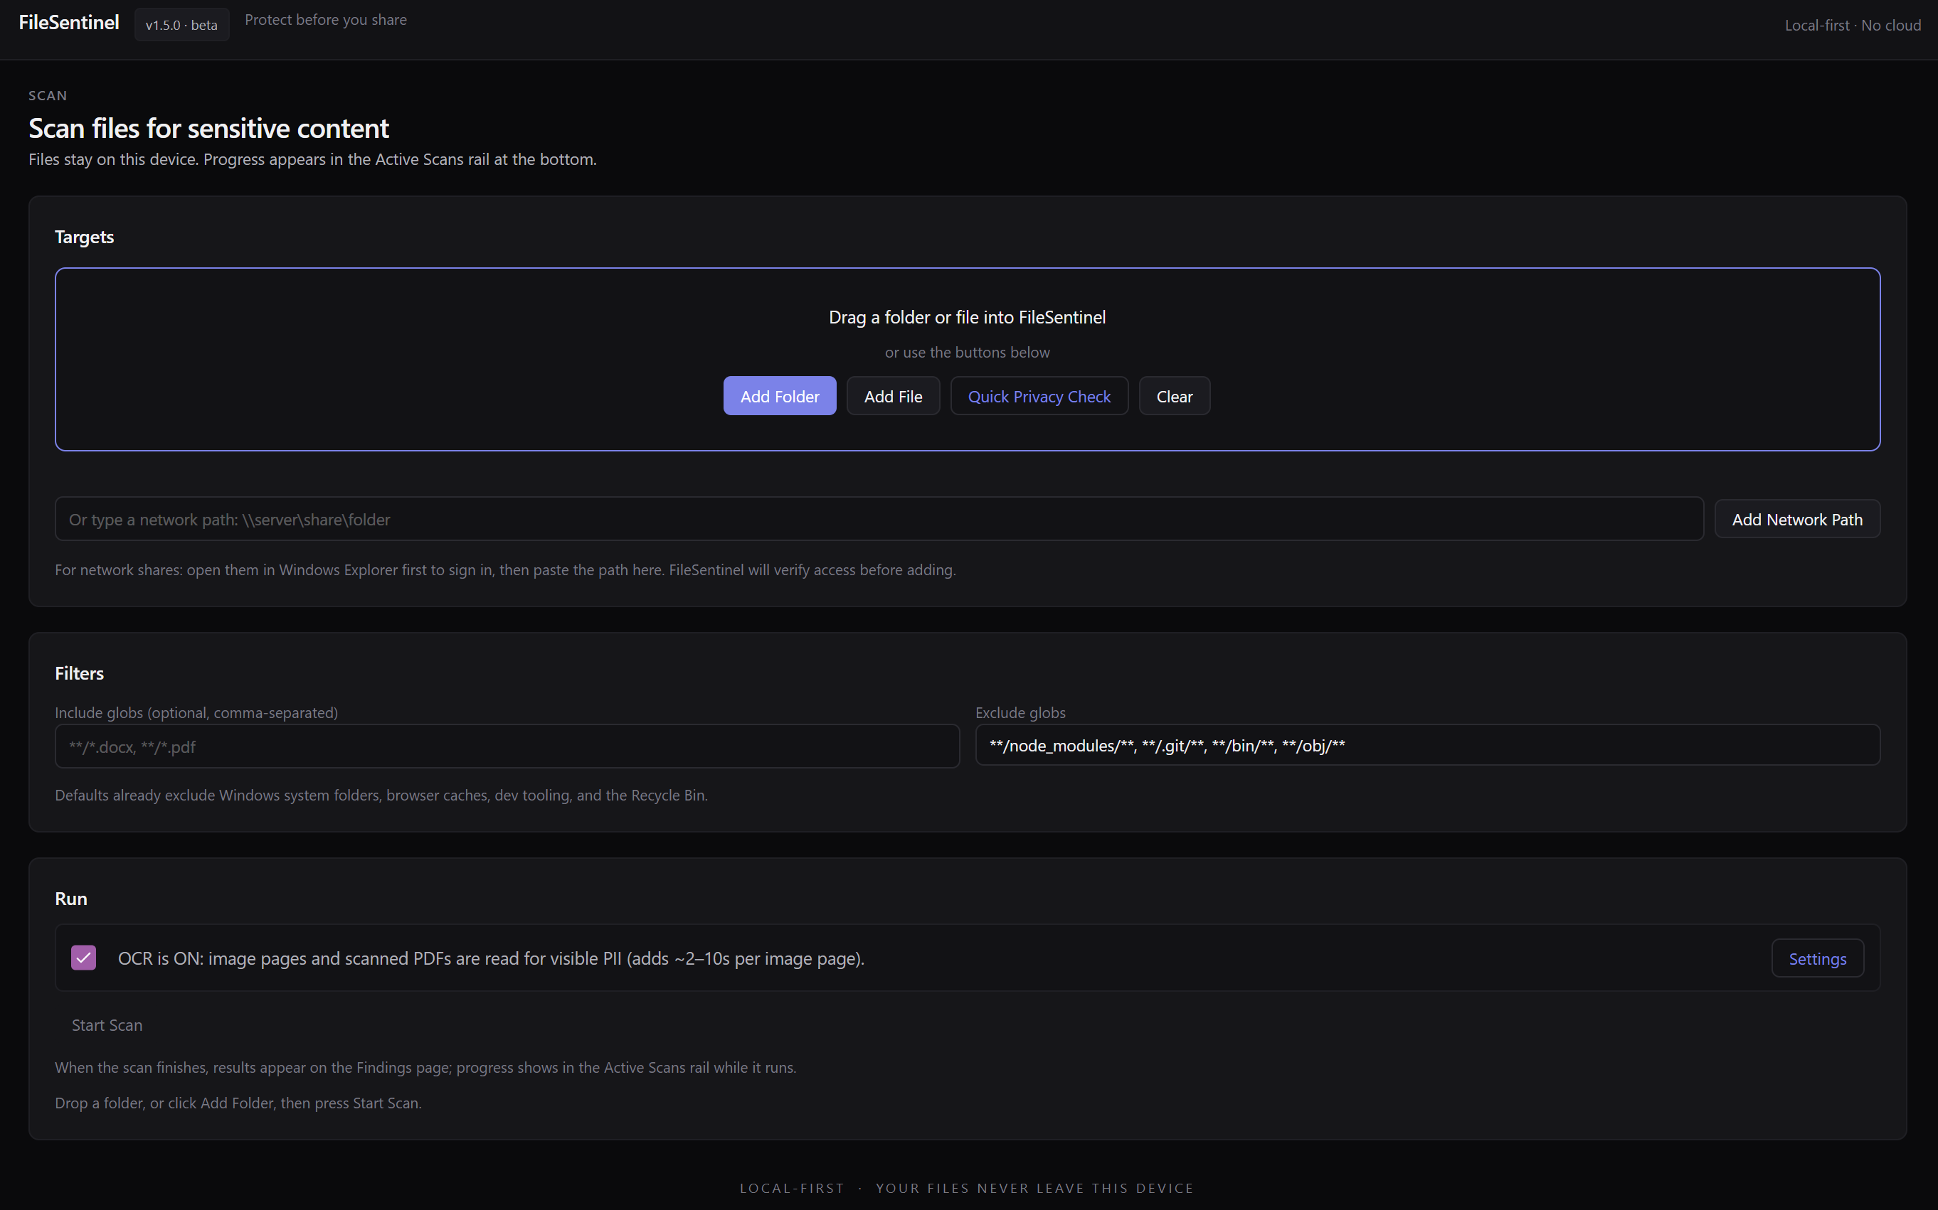1938x1210 pixels.
Task: Click the Protect before you share tagline
Action: click(326, 20)
